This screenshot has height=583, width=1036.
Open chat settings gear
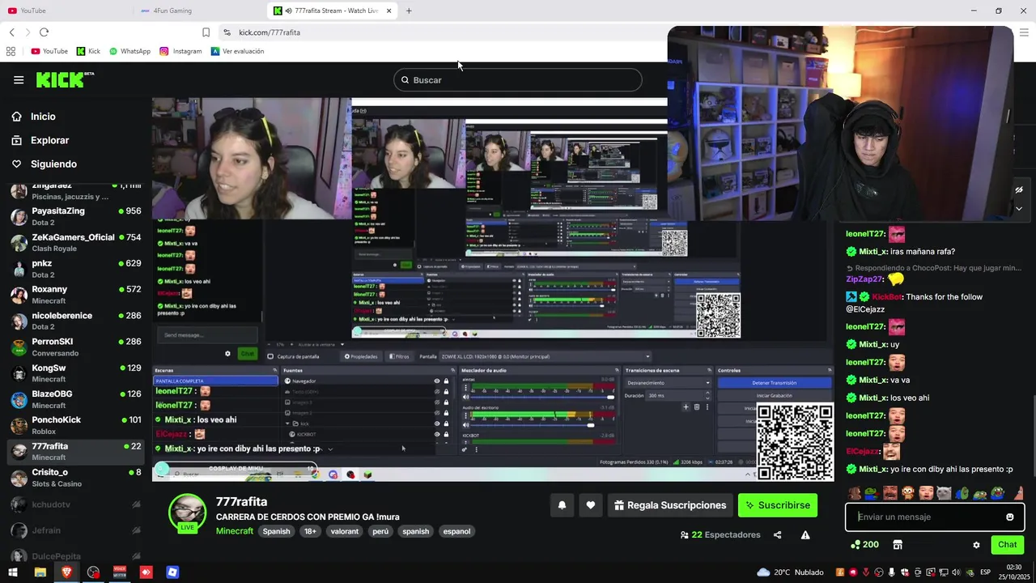coord(976,545)
